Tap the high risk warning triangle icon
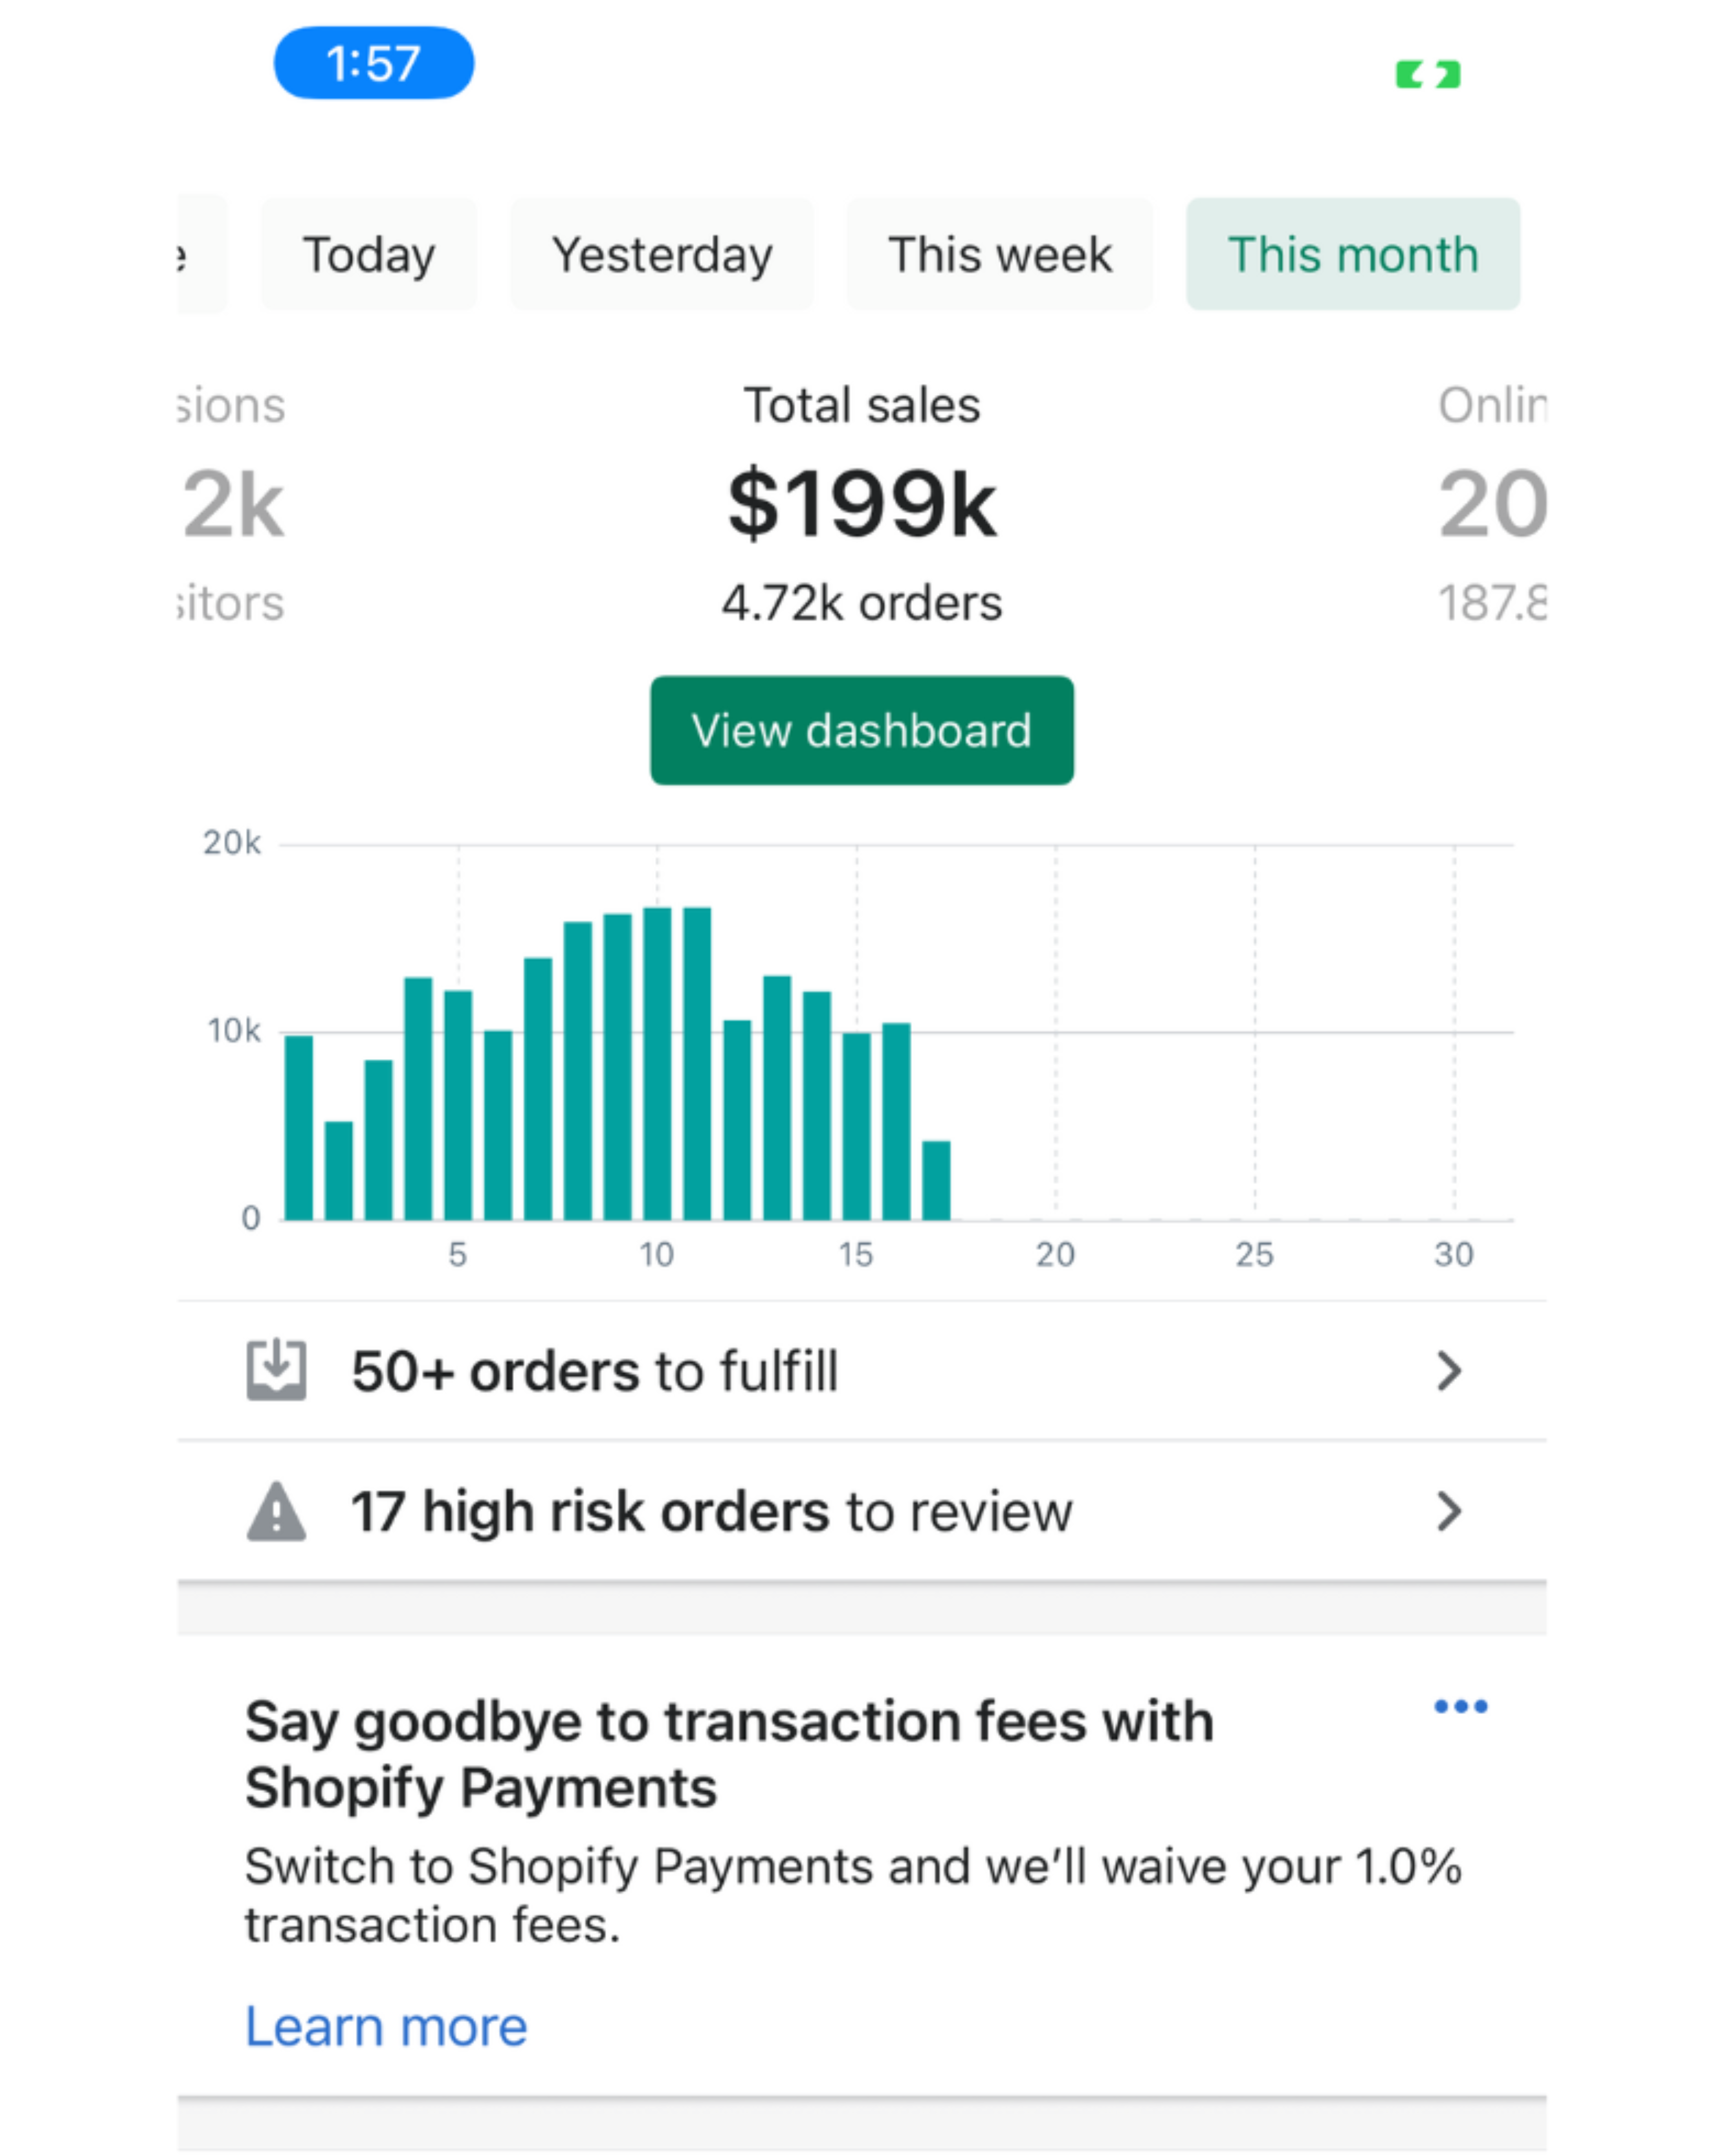1725x2156 pixels. point(276,1511)
